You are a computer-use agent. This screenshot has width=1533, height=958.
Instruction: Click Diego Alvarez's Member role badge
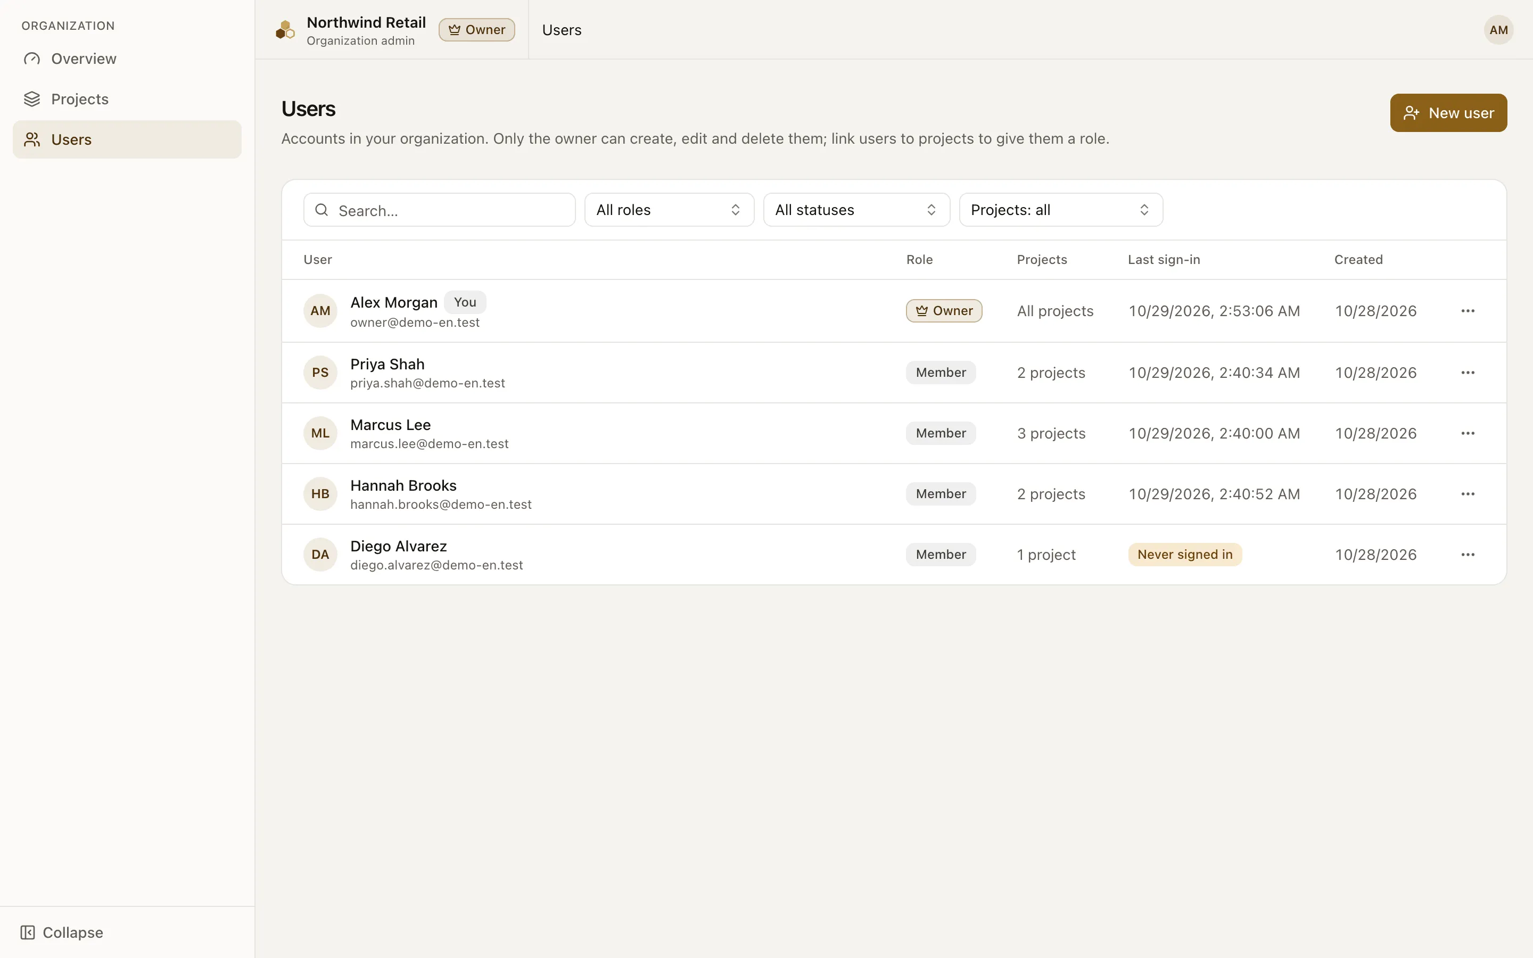941,555
